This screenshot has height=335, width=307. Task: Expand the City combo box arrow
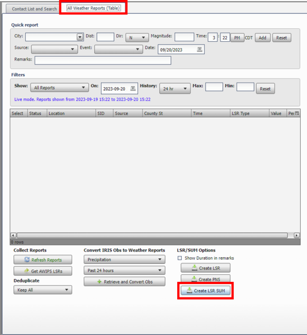pyautogui.click(x=80, y=37)
